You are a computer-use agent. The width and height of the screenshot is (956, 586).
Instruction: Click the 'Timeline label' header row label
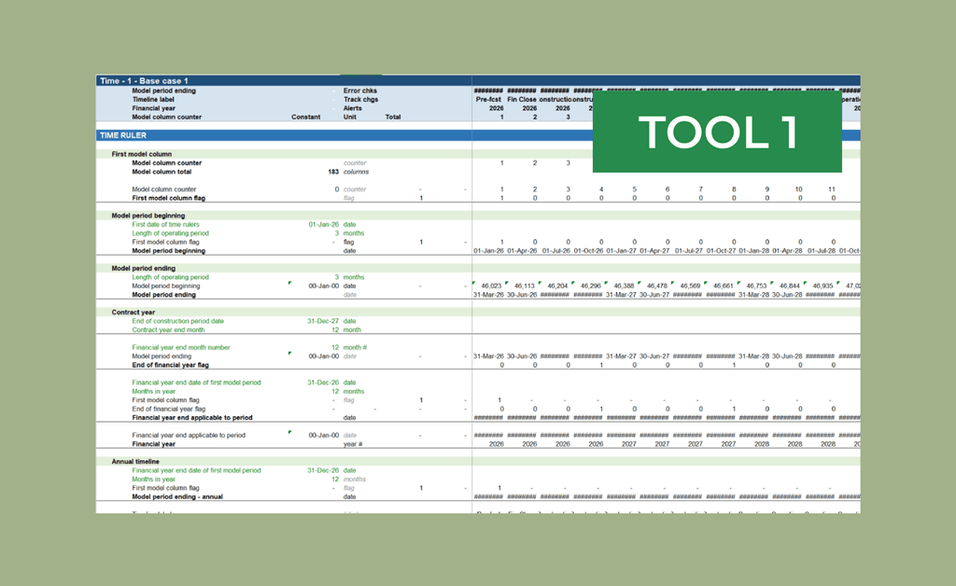click(x=153, y=99)
